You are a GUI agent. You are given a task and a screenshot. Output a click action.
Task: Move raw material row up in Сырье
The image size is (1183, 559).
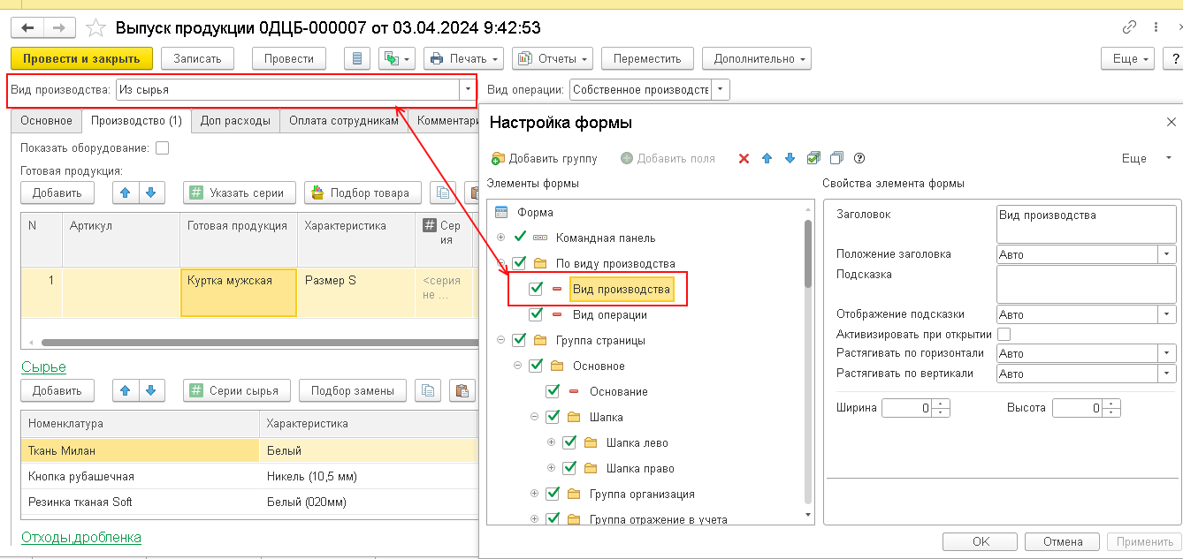pos(127,390)
